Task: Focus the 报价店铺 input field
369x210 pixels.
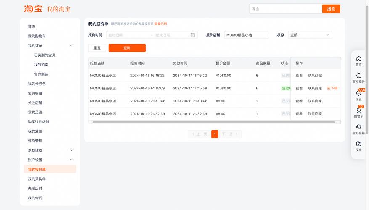Action: pyautogui.click(x=246, y=35)
